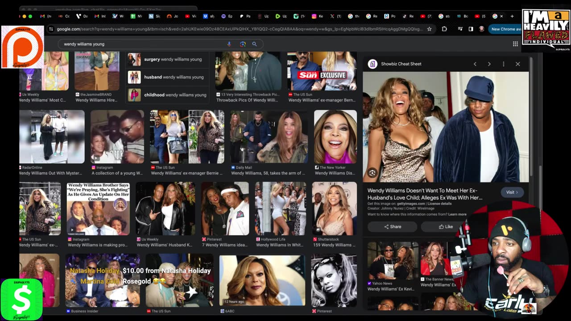Open Google apps grid icon

[515, 44]
